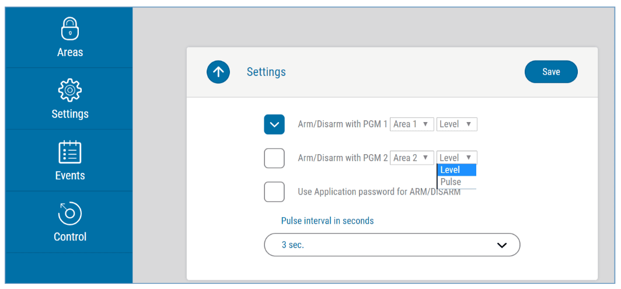621x289 pixels.
Task: Collapse the PGM 2 Level dropdown
Action: coord(456,158)
